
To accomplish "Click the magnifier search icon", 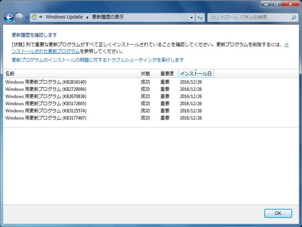I will pyautogui.click(x=294, y=17).
